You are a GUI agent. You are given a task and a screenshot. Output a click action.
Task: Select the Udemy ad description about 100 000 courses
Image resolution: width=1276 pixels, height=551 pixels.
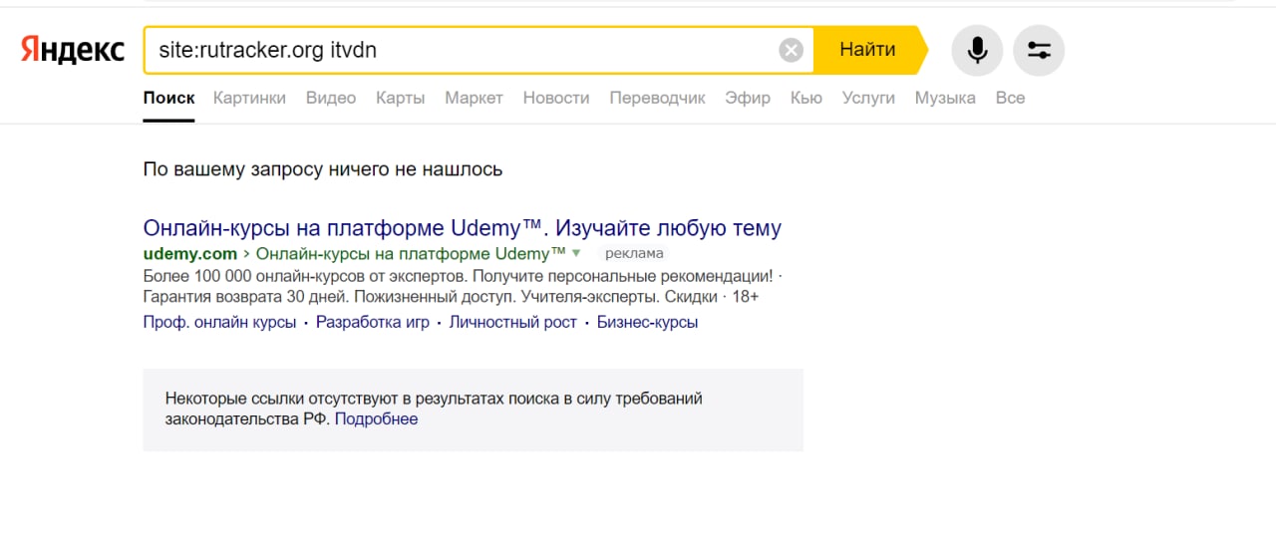(463, 286)
